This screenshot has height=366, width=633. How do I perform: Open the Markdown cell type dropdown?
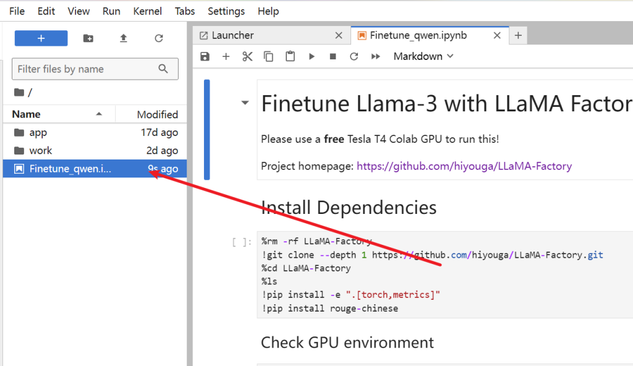(423, 56)
